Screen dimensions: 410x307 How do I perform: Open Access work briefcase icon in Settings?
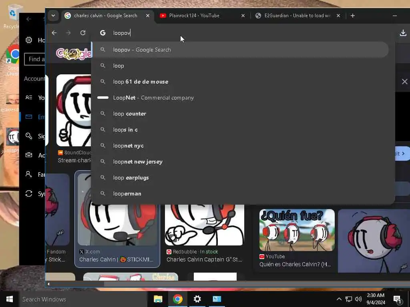click(x=29, y=155)
